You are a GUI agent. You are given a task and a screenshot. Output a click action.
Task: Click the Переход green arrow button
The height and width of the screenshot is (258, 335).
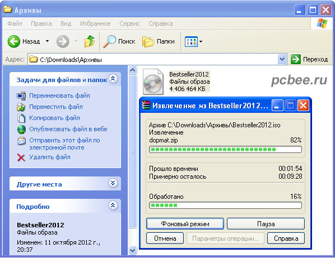click(x=296, y=59)
